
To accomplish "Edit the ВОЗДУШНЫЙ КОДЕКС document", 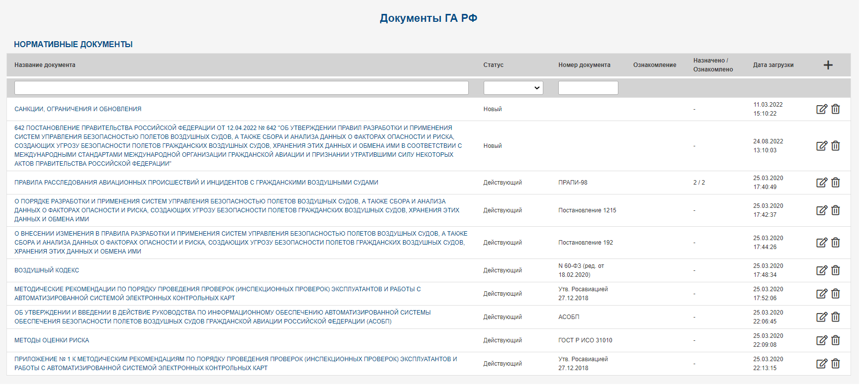I will tap(822, 270).
